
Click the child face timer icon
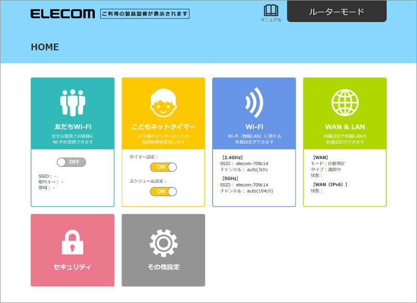163,103
